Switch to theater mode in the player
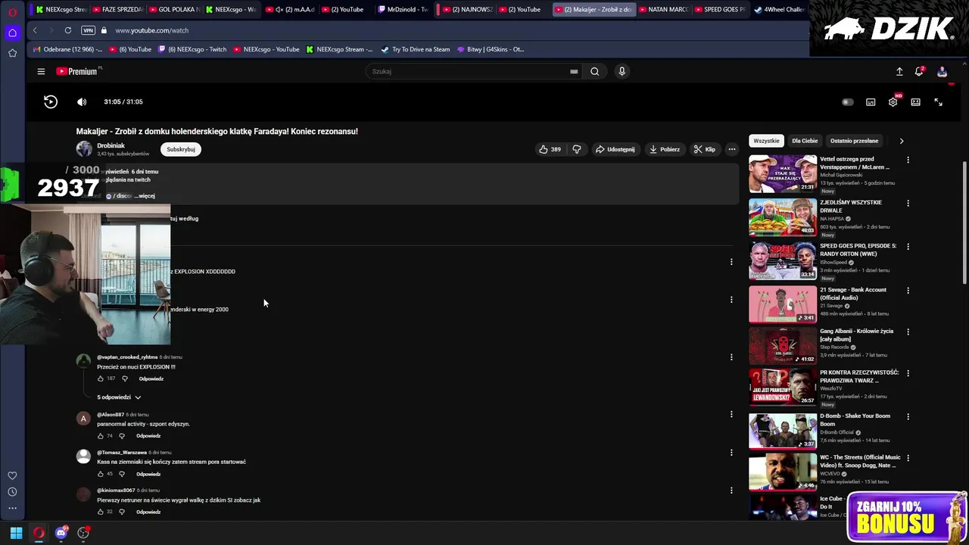969x545 pixels. click(x=915, y=102)
